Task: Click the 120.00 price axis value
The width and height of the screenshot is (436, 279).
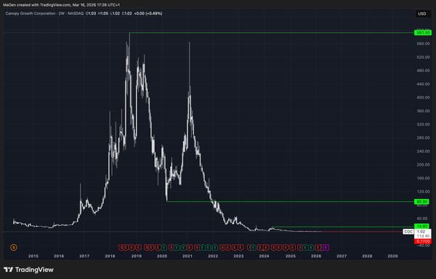Action: coord(423,192)
